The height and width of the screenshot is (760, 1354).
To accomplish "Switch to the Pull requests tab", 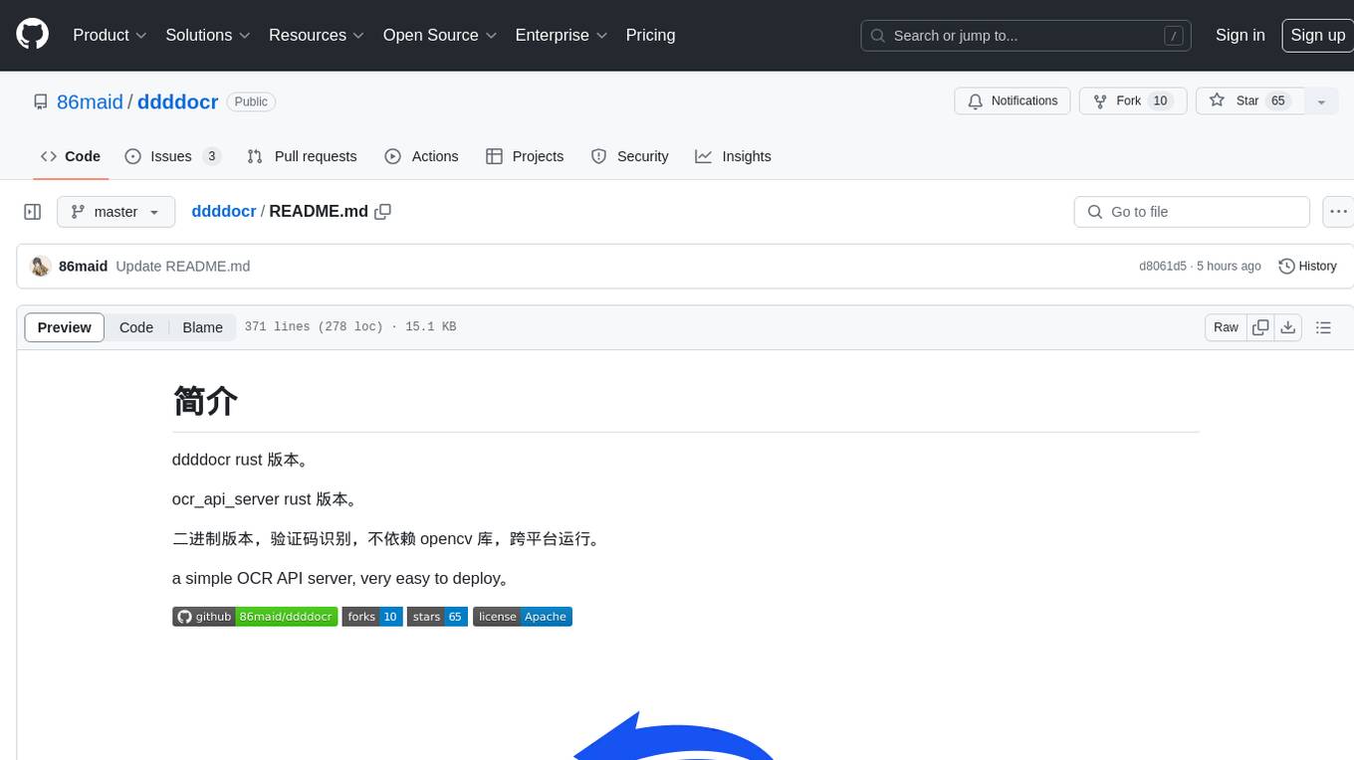I will tap(302, 156).
